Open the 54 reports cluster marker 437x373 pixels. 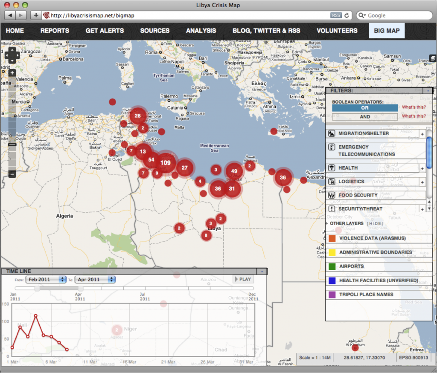pos(151,160)
